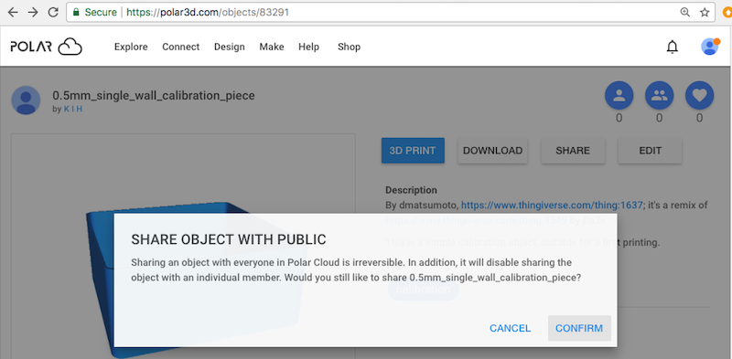This screenshot has height=359, width=732.
Task: Open the Shop menu item
Action: [350, 47]
